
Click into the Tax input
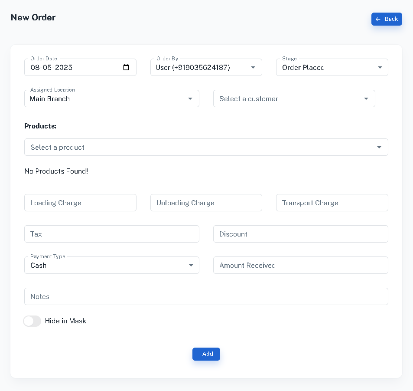pyautogui.click(x=112, y=234)
